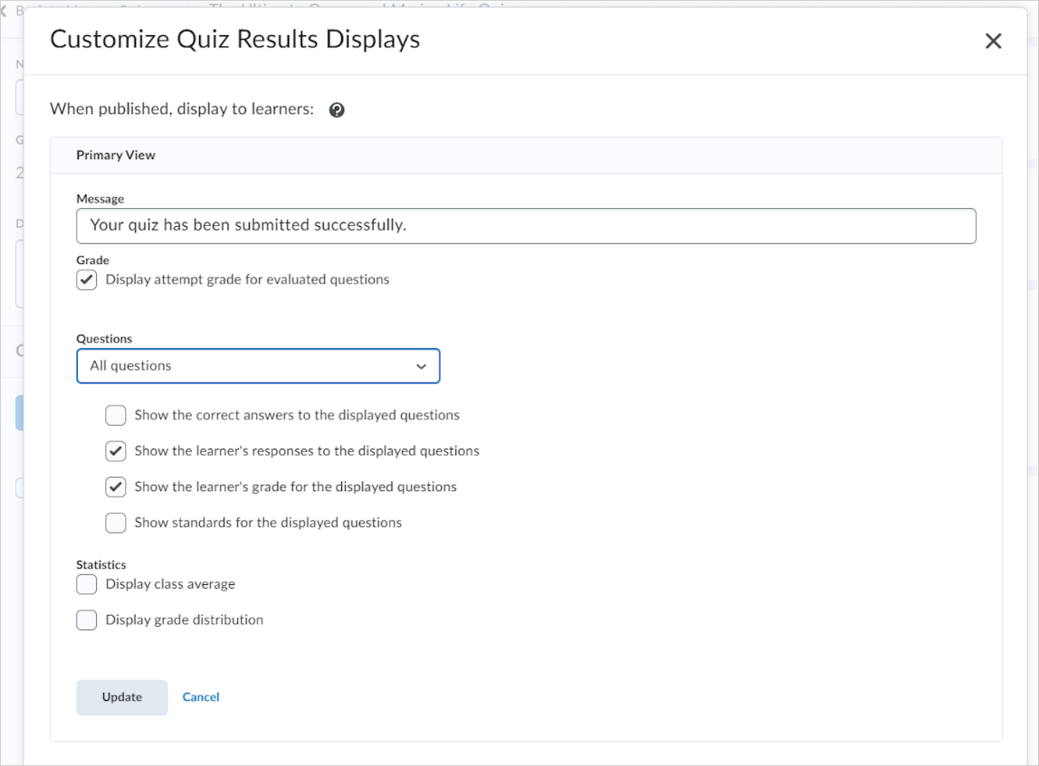This screenshot has width=1039, height=766.
Task: Click the help question mark icon
Action: point(337,110)
